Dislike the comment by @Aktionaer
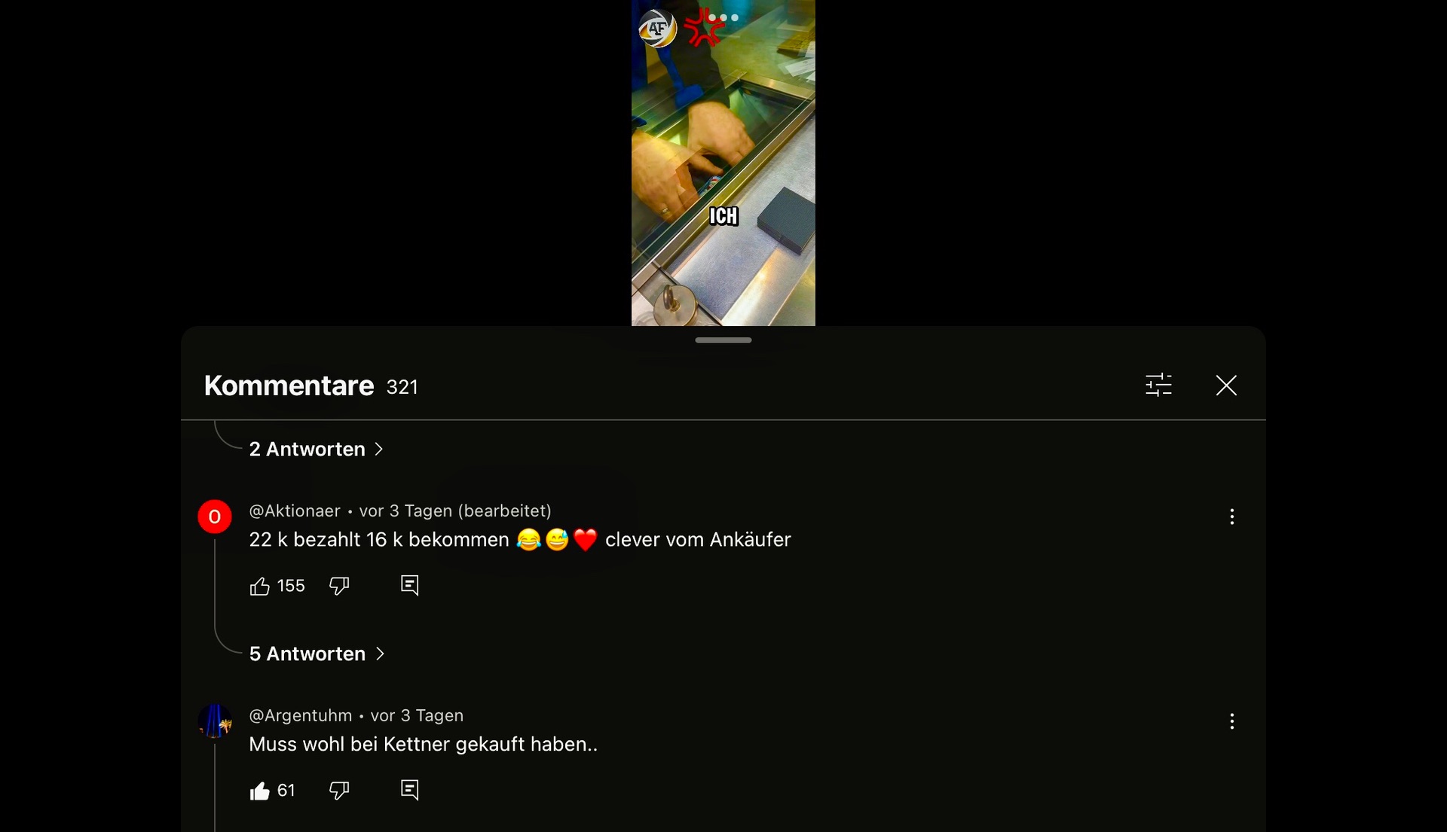Viewport: 1447px width, 832px height. [339, 586]
